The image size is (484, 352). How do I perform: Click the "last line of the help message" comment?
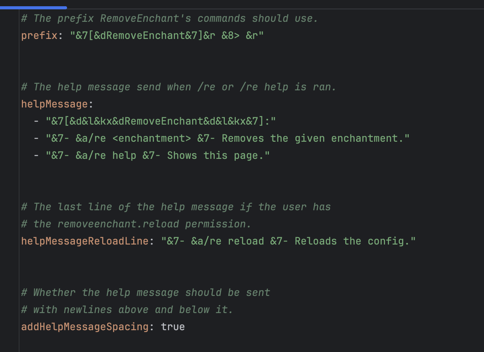point(176,207)
